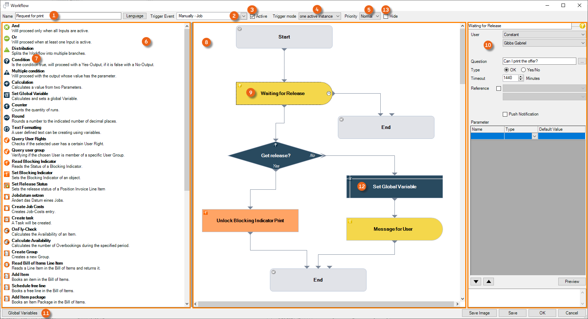Click the Global Variables button

point(23,313)
